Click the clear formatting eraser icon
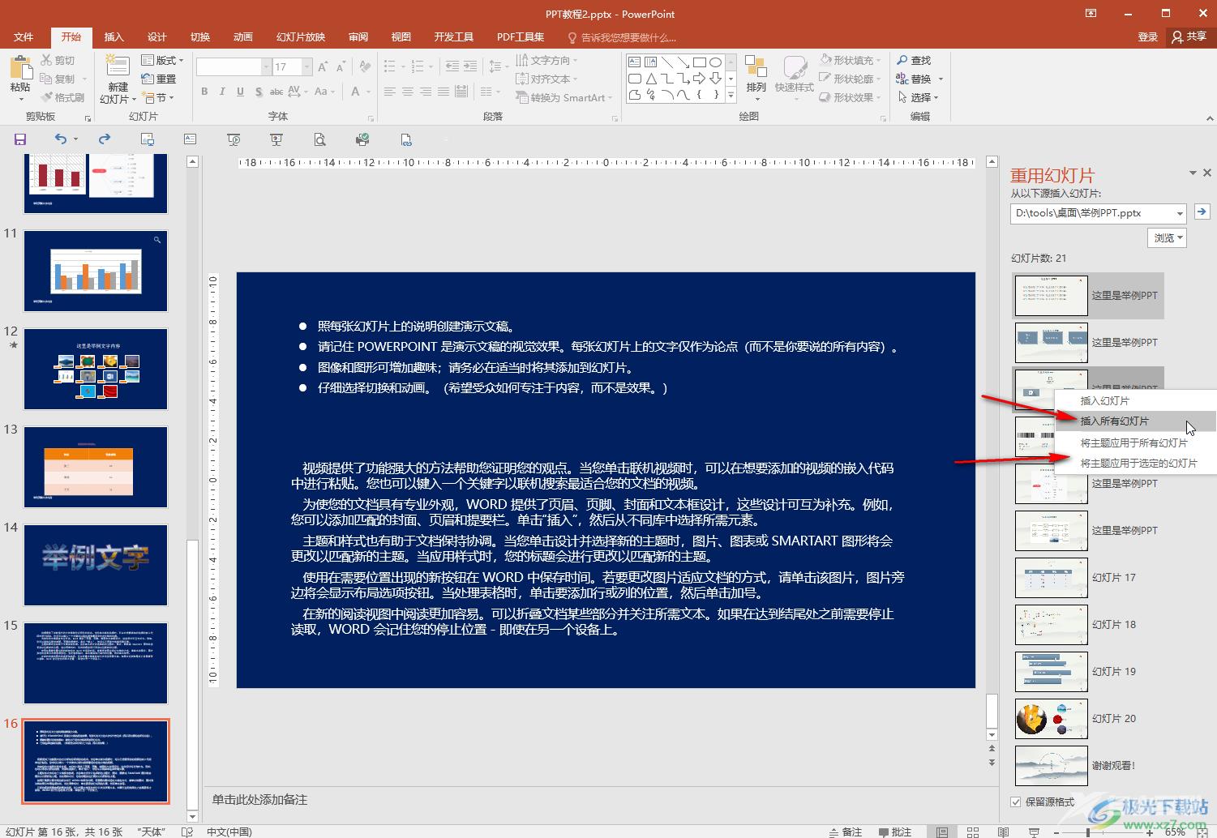 pos(365,66)
